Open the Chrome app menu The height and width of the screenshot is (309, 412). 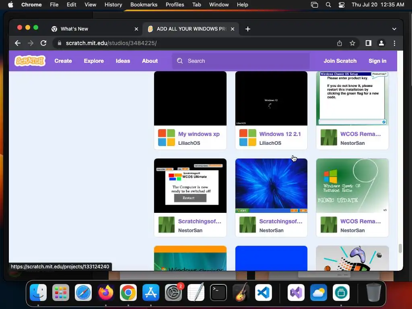coord(31,5)
